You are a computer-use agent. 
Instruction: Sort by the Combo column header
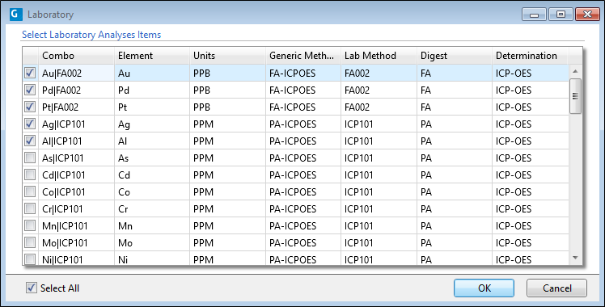point(76,56)
